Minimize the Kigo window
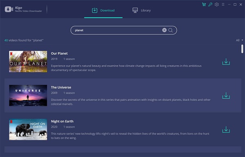The image size is (245, 157). click(229, 4)
